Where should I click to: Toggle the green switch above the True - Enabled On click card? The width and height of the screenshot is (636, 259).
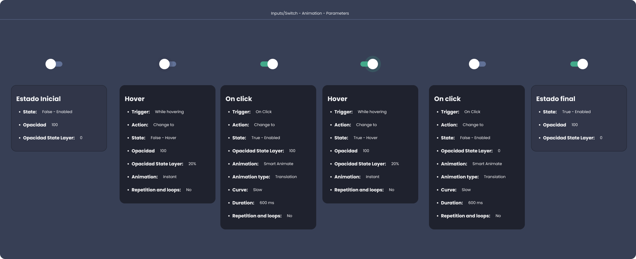(x=269, y=64)
